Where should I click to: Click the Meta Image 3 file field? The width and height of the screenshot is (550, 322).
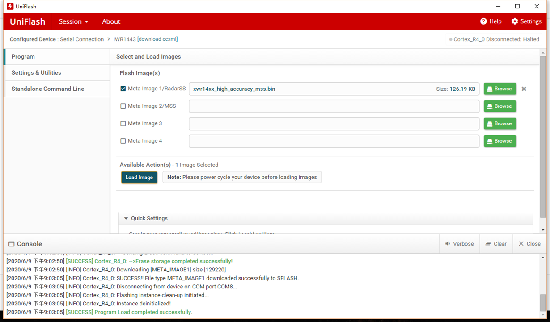[334, 123]
